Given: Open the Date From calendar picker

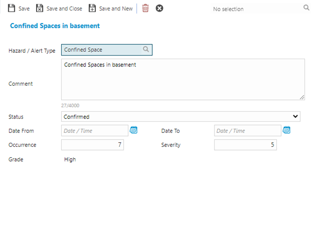Looking at the screenshot, I should click(x=133, y=130).
